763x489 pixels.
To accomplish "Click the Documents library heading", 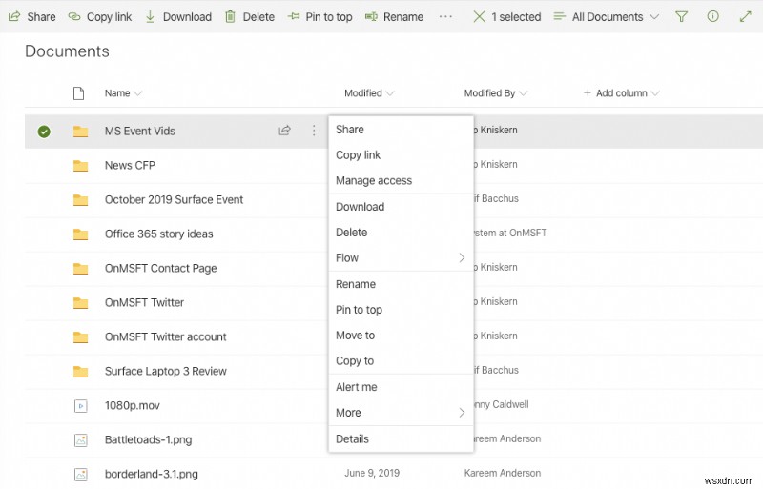I will click(67, 51).
